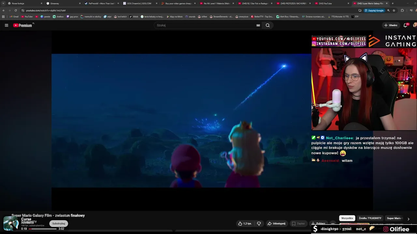This screenshot has height=234, width=417.
Task: Switch to the Nowe funkcje tab
Action: [x=24, y=3]
